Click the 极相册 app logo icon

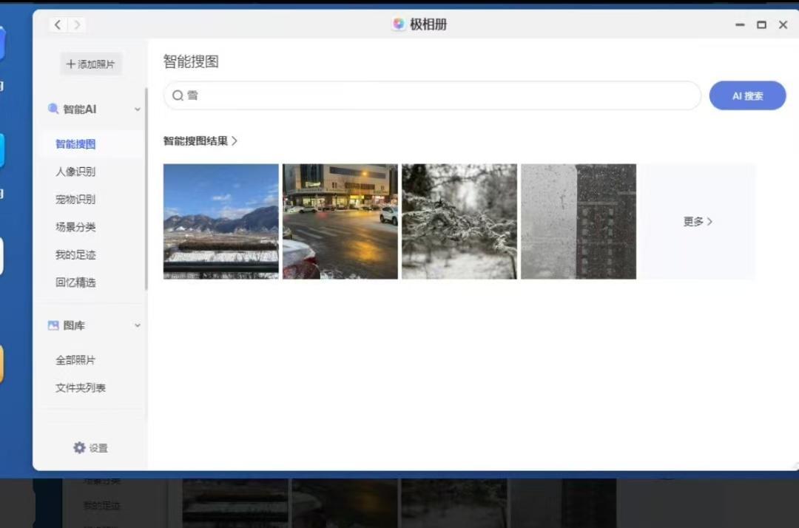point(399,24)
